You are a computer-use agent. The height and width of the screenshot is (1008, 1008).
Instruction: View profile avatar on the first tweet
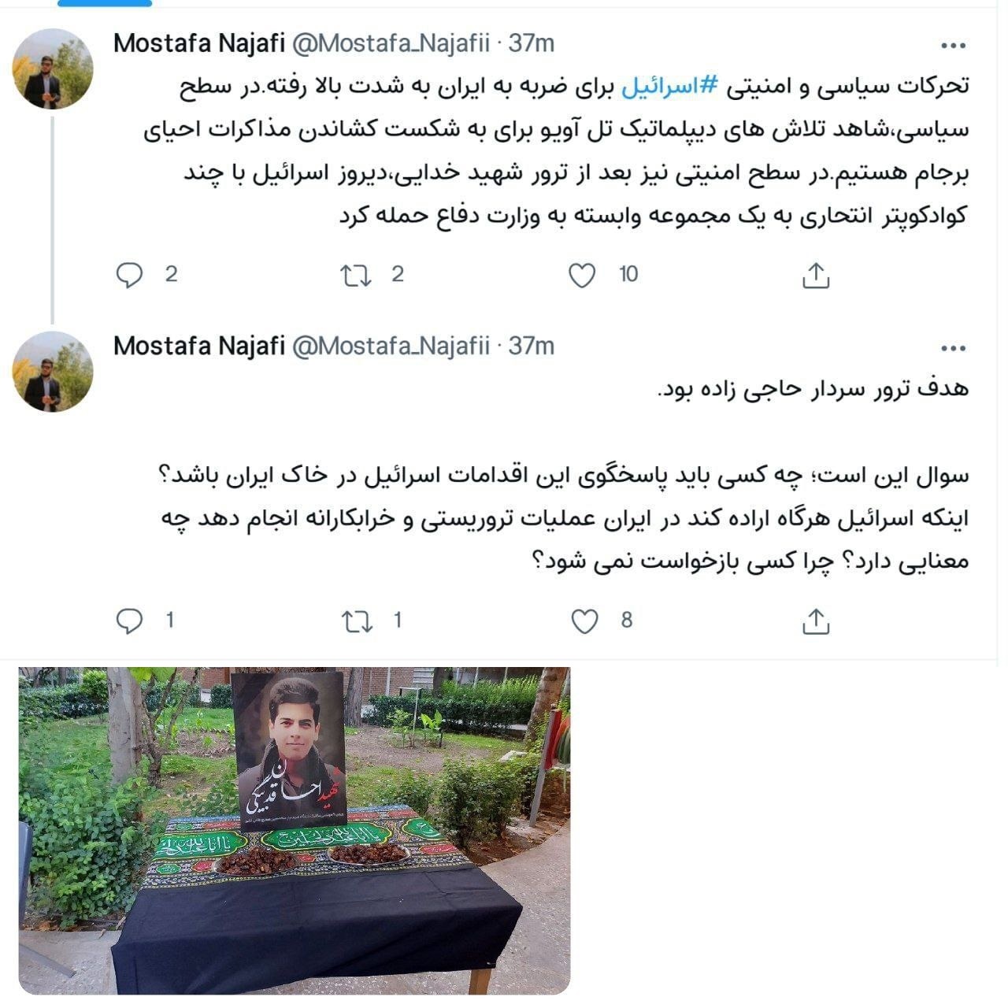click(x=53, y=70)
